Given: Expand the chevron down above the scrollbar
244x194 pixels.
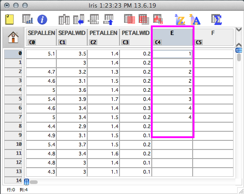Looking at the screenshot, I should [x=239, y=29].
